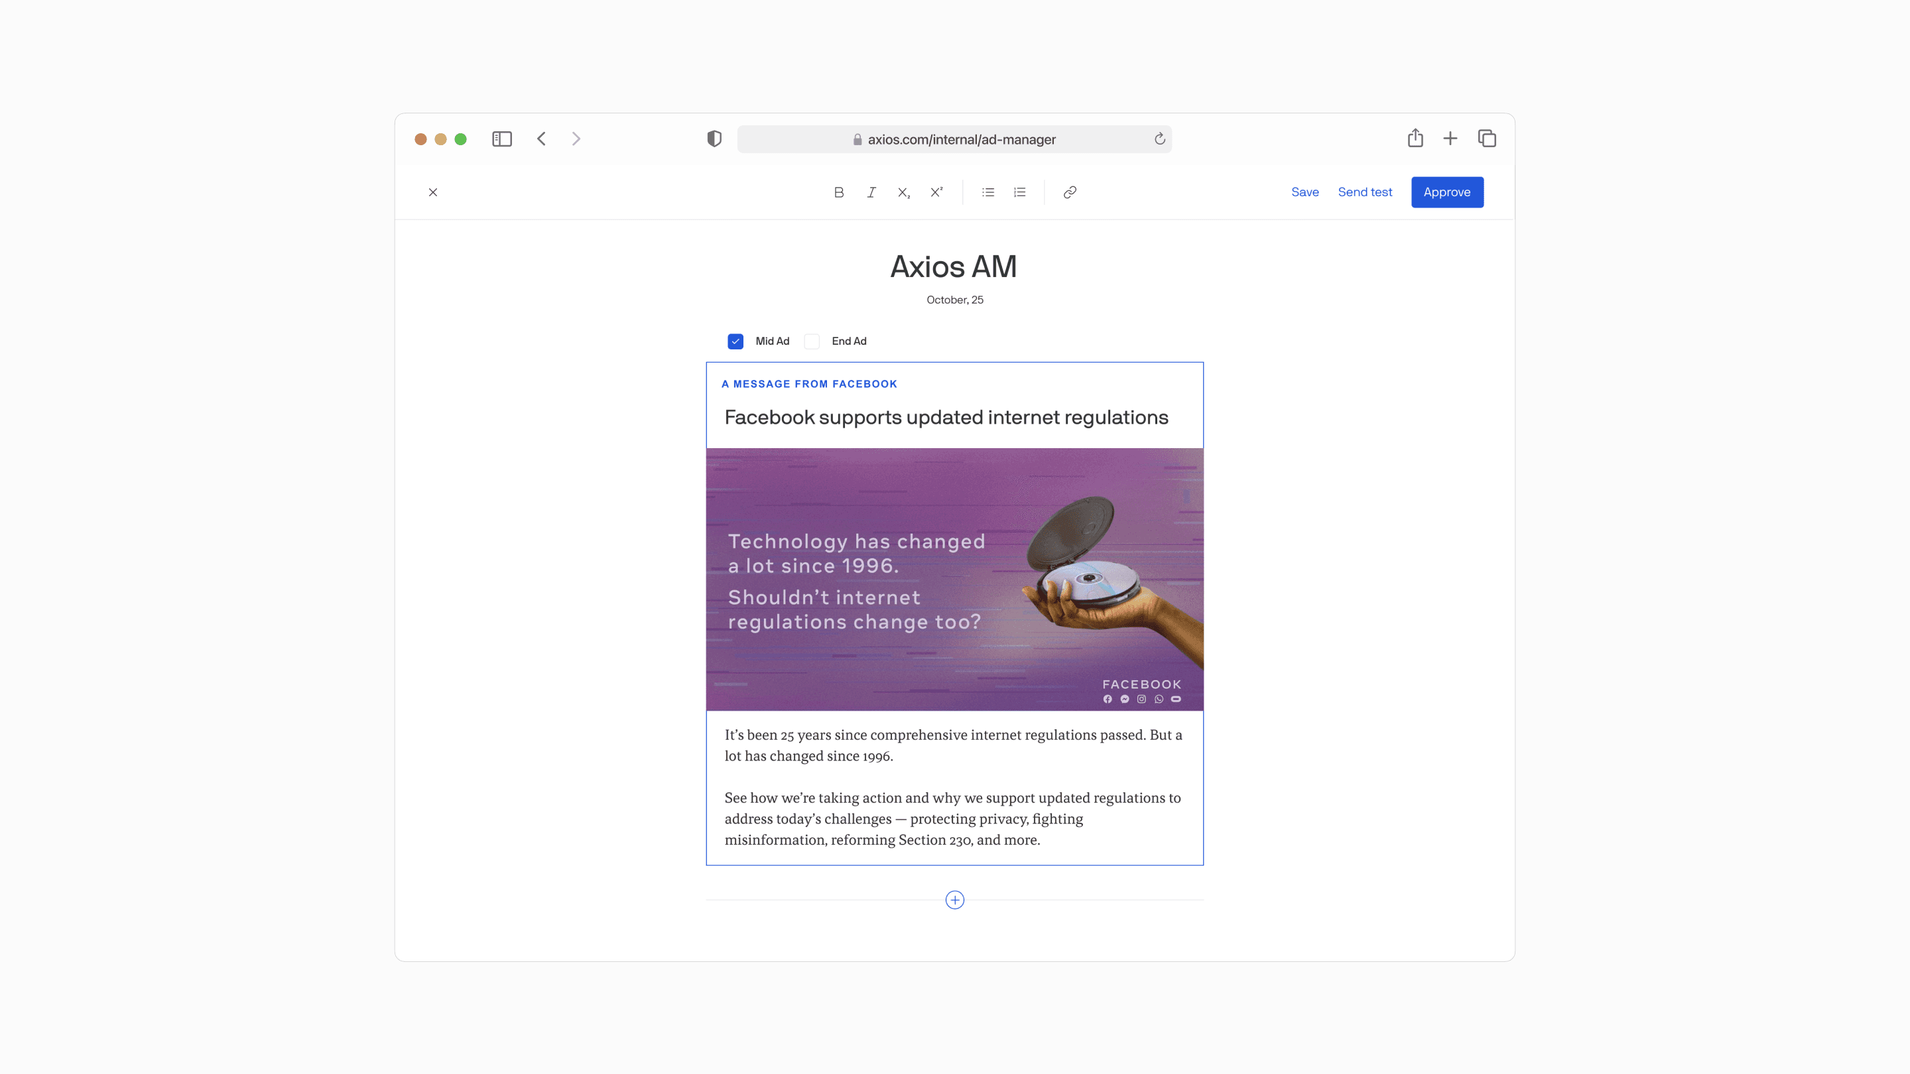Toggle the browser sidebar
This screenshot has width=1910, height=1074.
pos(502,139)
